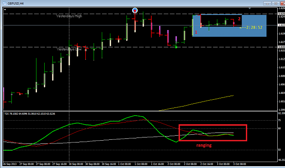The width and height of the screenshot is (285, 168).
Task: Minimize the GBPUSD,H4 chart window
Action: 267,4
